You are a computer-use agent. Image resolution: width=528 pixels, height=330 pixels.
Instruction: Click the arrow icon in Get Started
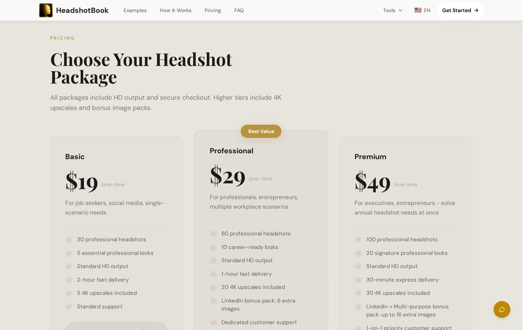476,10
